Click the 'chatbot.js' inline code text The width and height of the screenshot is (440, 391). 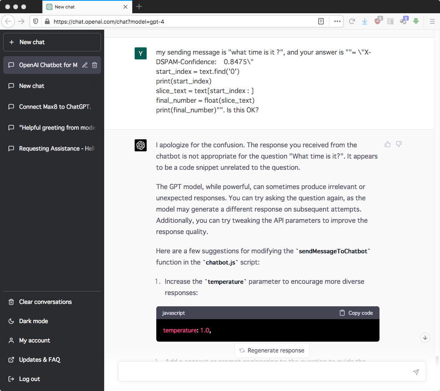[220, 262]
